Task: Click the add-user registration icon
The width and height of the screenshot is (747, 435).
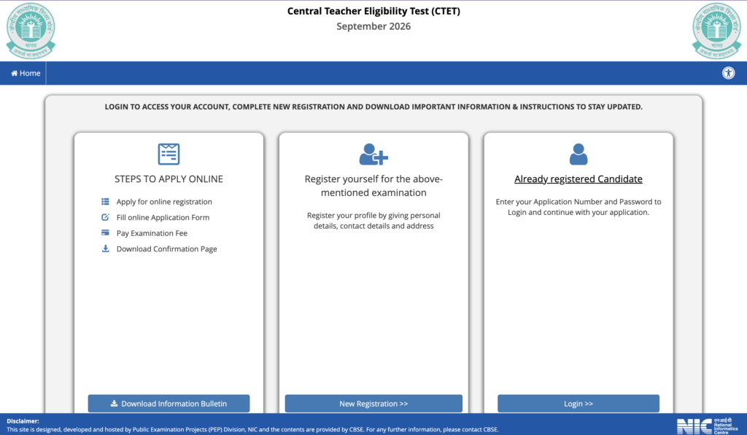Action: click(373, 154)
